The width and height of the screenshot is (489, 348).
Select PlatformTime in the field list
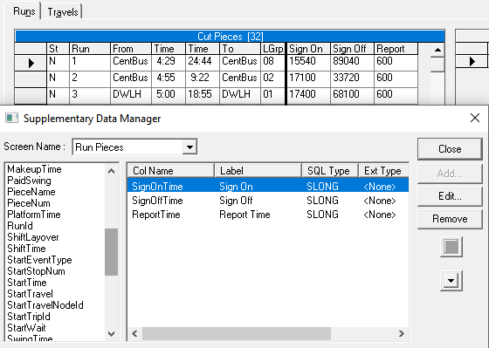34,215
